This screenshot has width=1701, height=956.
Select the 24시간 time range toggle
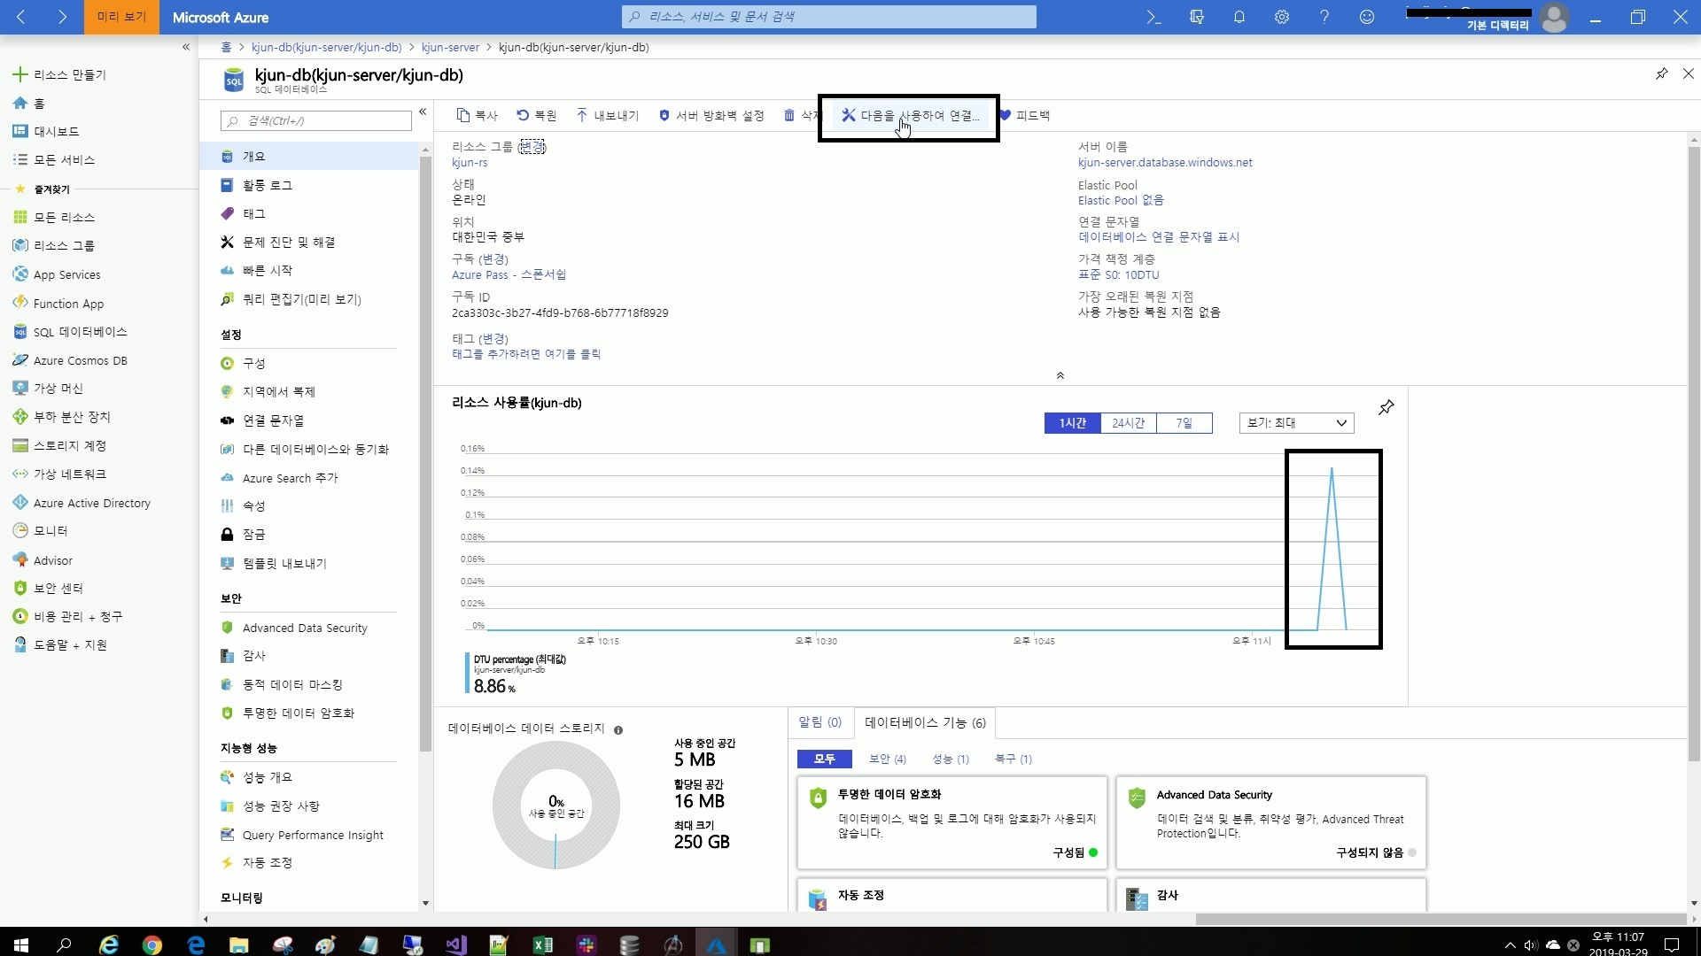[1128, 423]
